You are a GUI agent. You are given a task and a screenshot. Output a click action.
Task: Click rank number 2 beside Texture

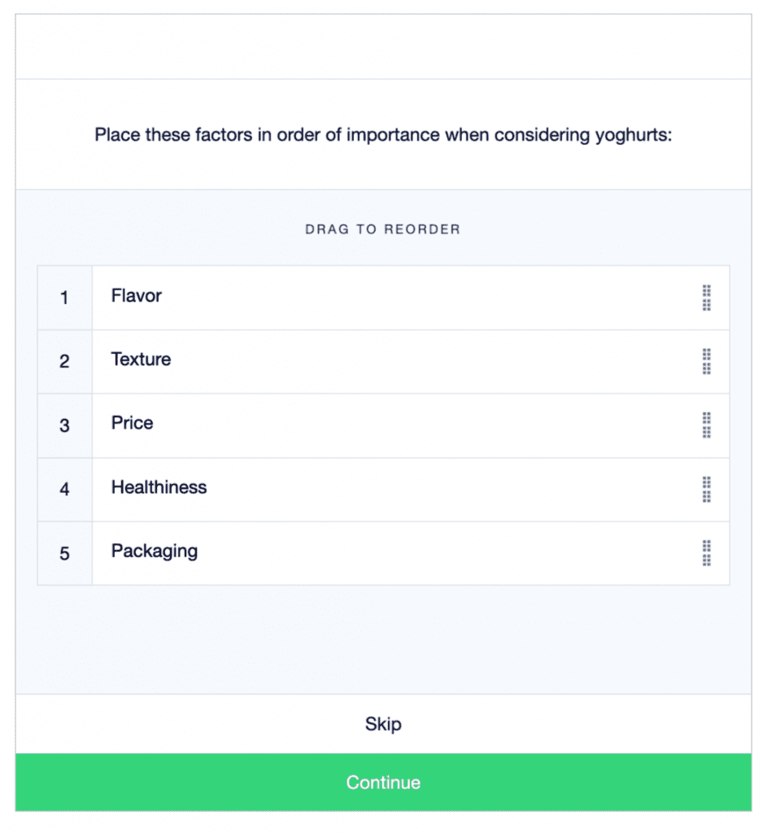click(x=64, y=361)
